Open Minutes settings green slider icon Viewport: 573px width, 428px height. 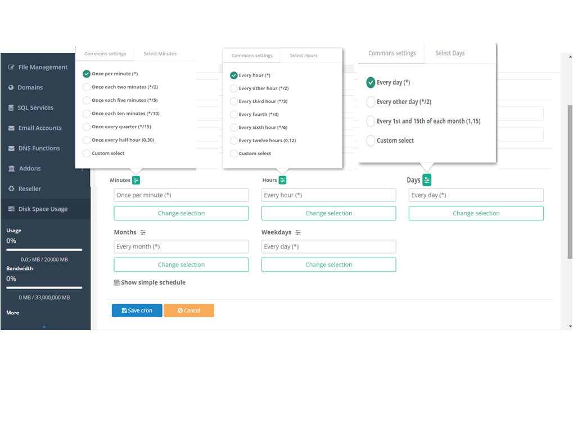pyautogui.click(x=136, y=180)
